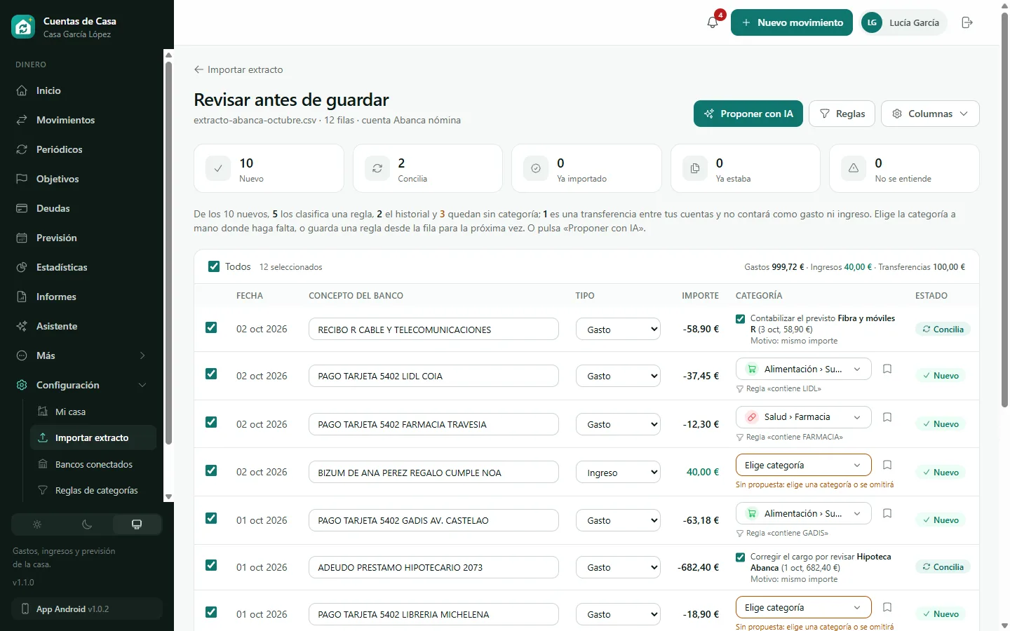Open Bancos conectados submenu item
1010x631 pixels.
(x=93, y=464)
